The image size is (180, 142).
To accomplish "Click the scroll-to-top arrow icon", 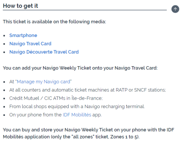I will point(175,9).
